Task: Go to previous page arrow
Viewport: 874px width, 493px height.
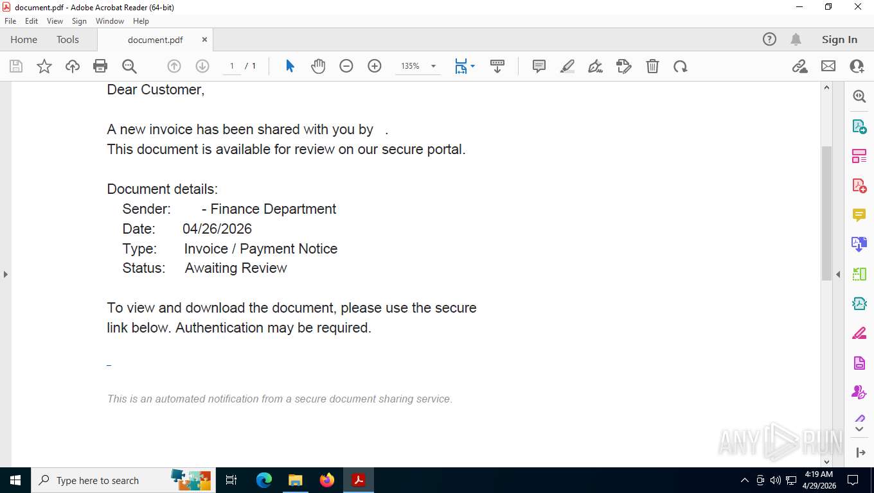Action: [x=174, y=66]
